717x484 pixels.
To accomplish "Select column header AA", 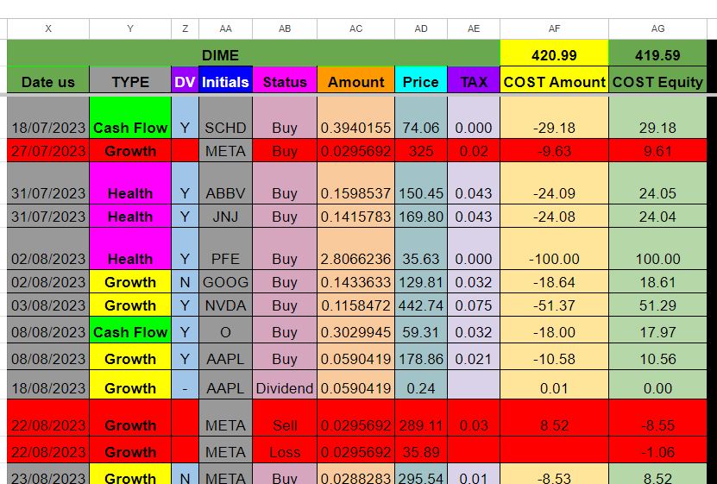I will 225,28.
